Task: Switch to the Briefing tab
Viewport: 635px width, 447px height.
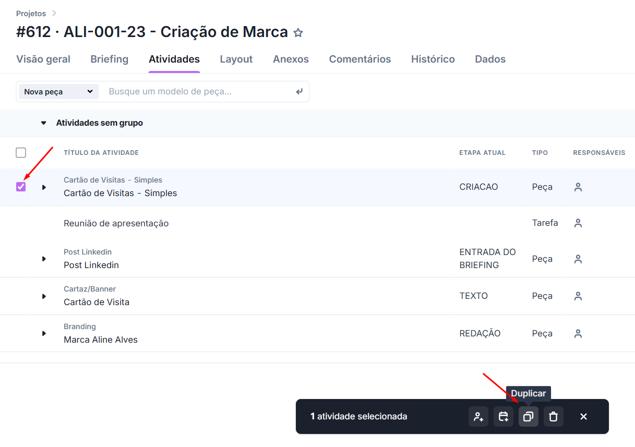Action: pyautogui.click(x=109, y=59)
